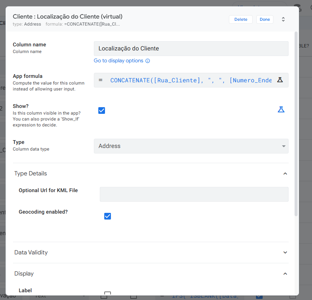Viewport: 312px width, 300px height.
Task: Click the blue Show_If flask icon
Action: [281, 109]
